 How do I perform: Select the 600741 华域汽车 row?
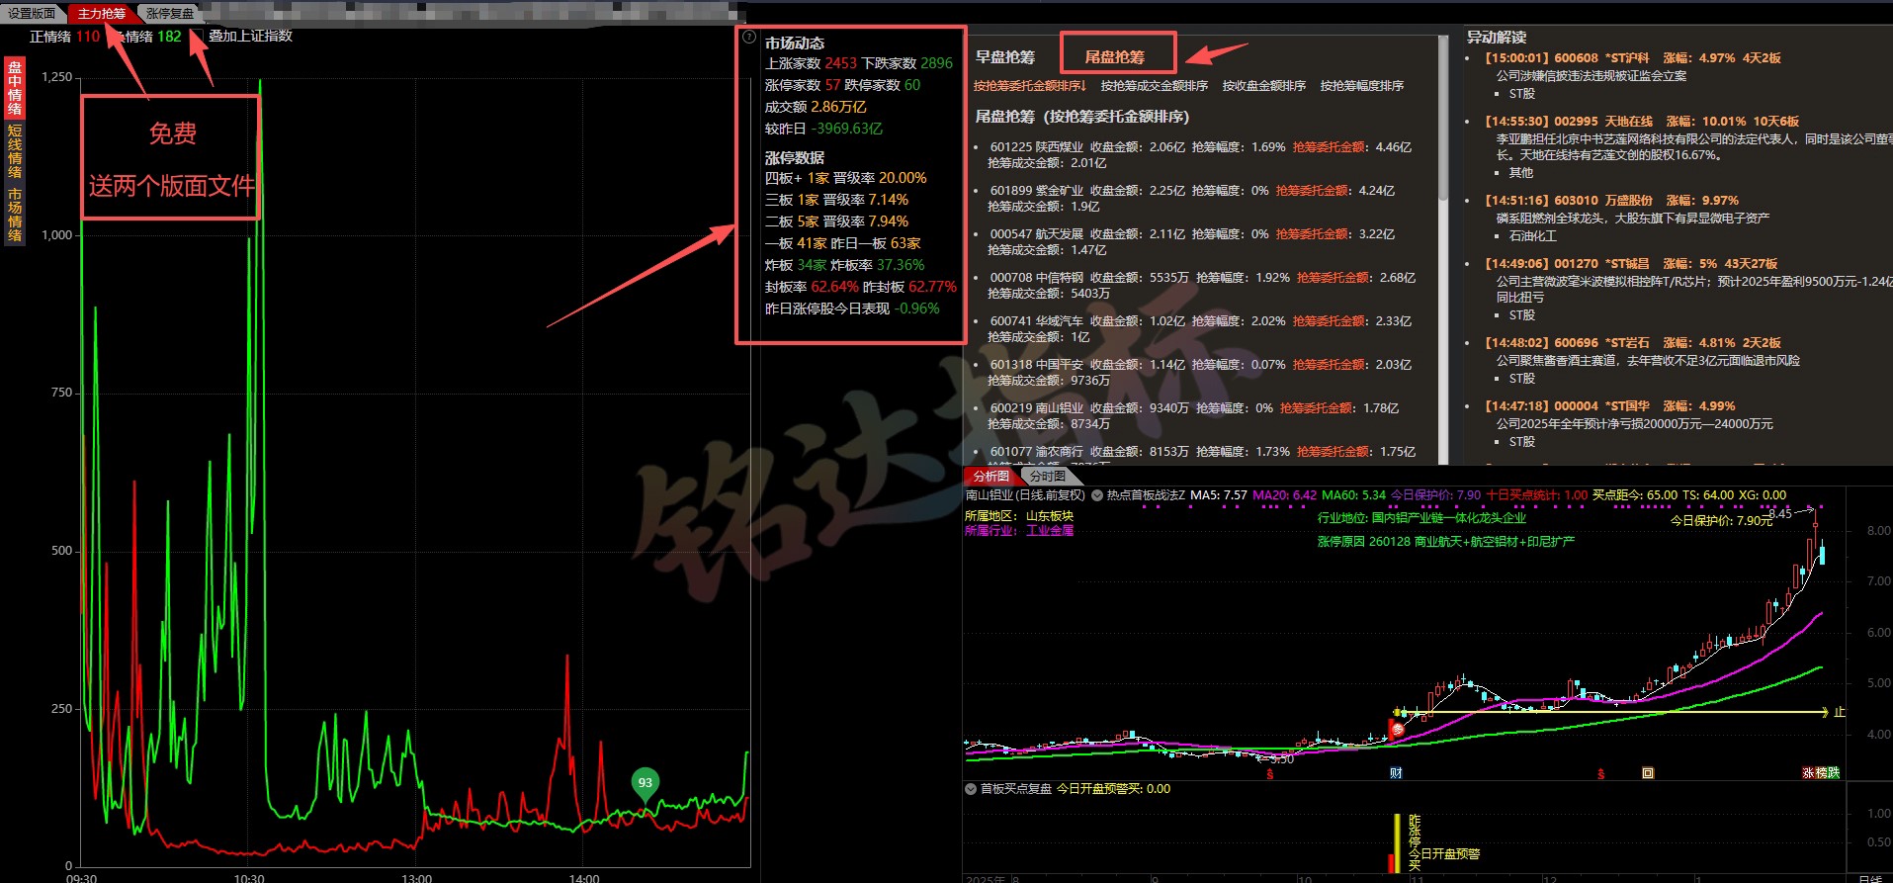(1200, 329)
